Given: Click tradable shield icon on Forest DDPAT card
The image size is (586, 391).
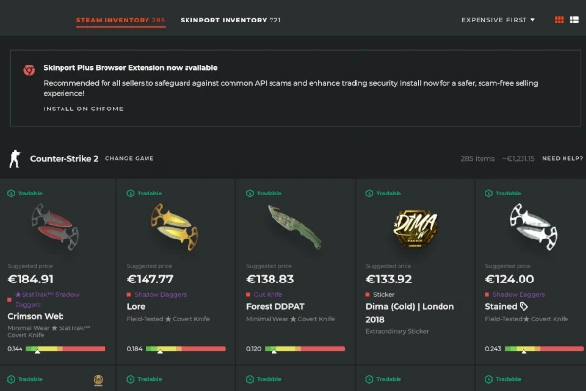Looking at the screenshot, I should (x=250, y=194).
